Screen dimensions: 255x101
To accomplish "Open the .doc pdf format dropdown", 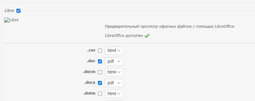I will click(x=114, y=61).
